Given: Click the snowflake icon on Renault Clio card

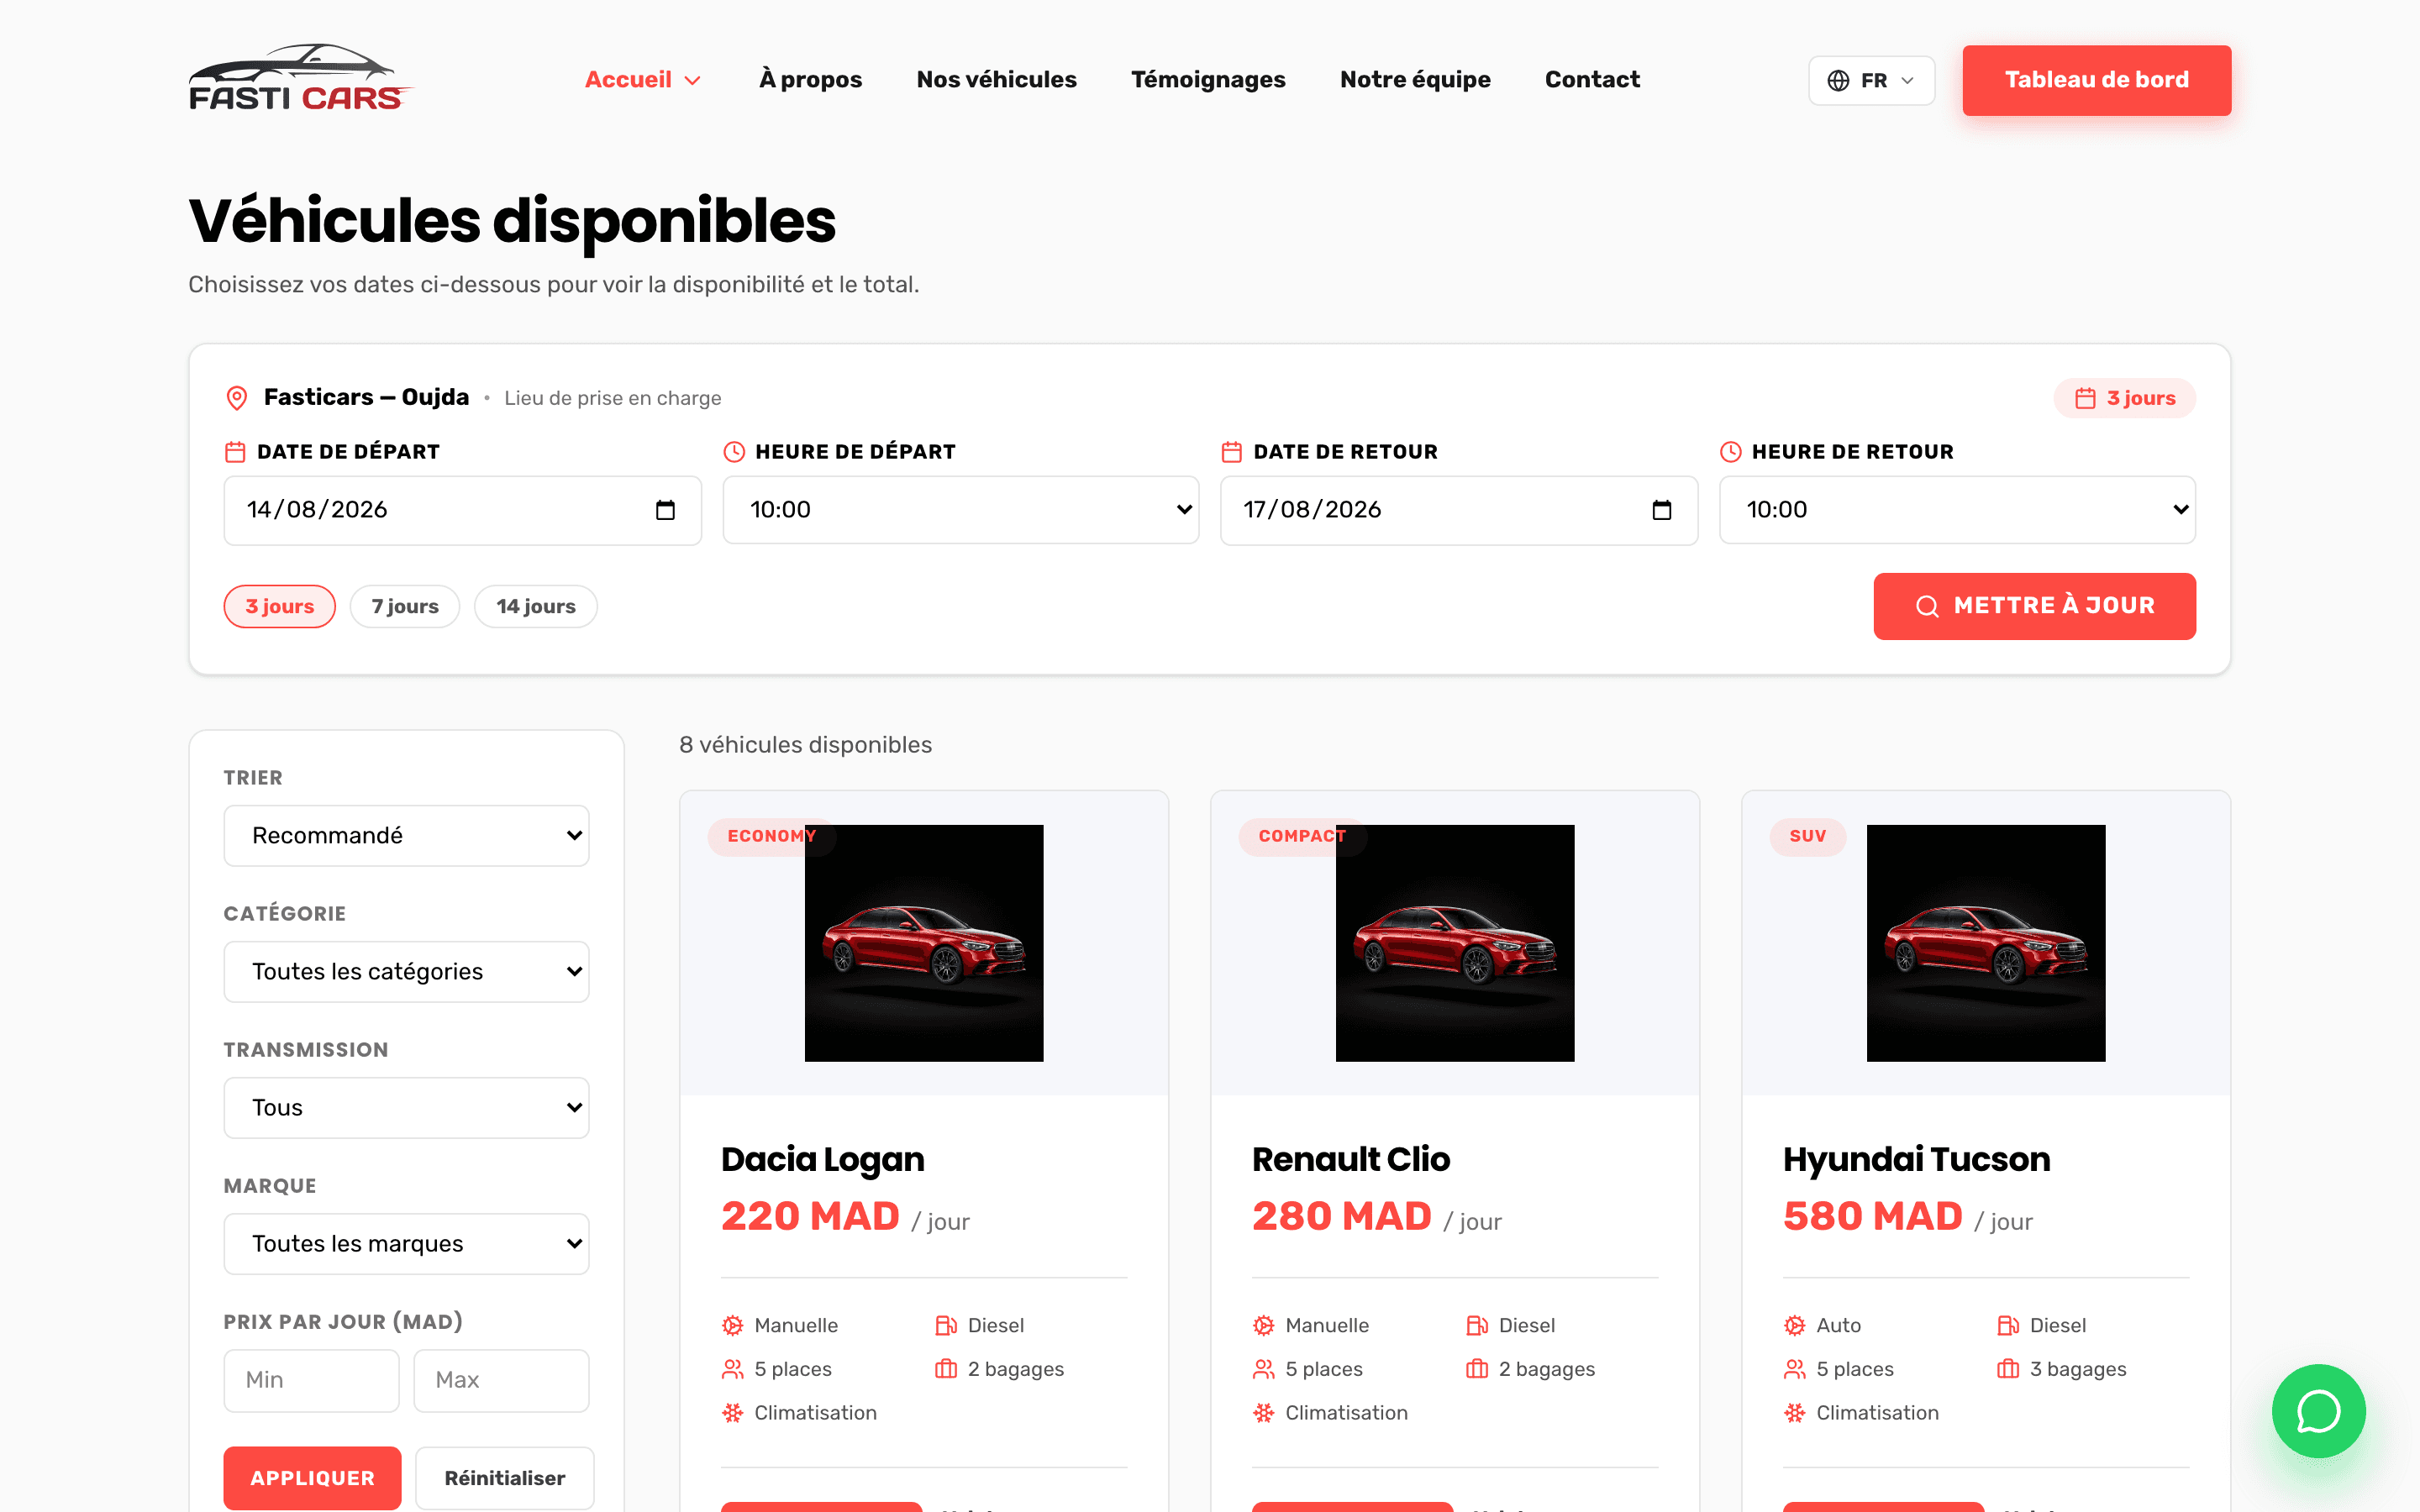Looking at the screenshot, I should pyautogui.click(x=1264, y=1413).
